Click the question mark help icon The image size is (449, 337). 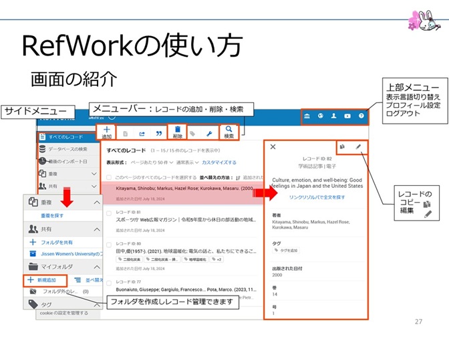click(x=361, y=116)
